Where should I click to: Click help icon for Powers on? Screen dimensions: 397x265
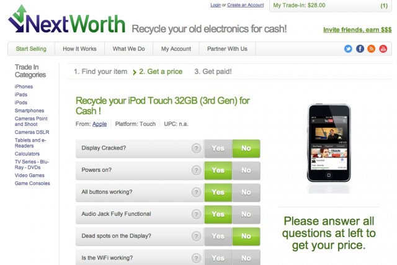click(x=196, y=170)
